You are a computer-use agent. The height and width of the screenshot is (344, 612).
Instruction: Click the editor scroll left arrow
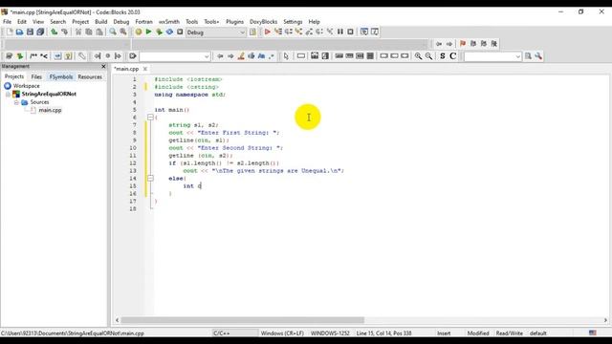pos(117,320)
